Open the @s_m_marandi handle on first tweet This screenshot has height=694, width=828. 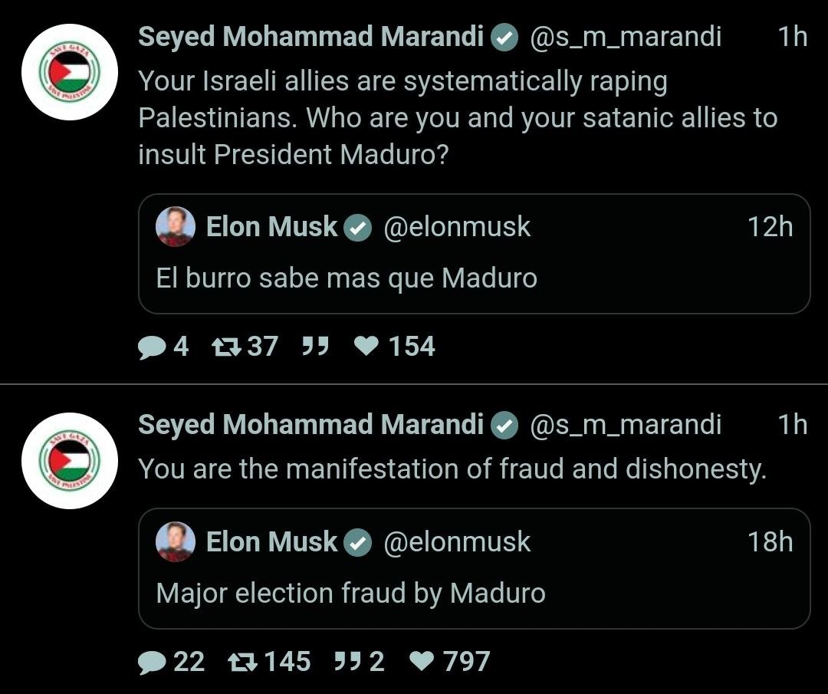[626, 37]
